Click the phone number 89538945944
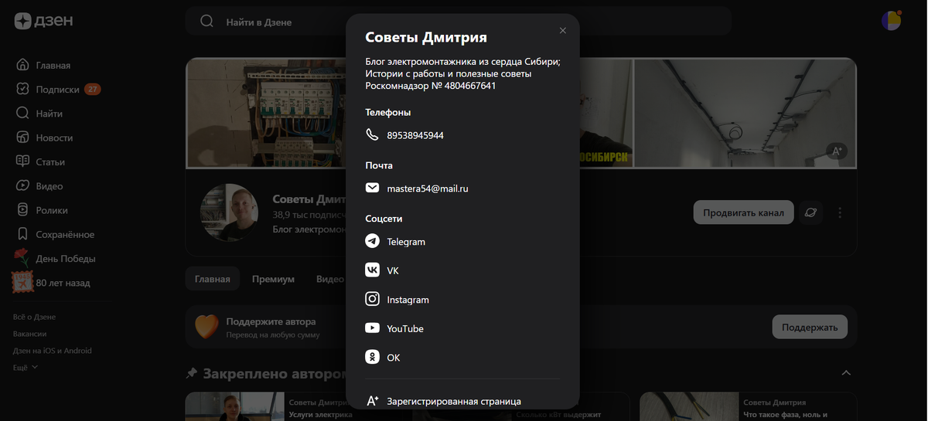Image resolution: width=928 pixels, height=421 pixels. coord(415,136)
